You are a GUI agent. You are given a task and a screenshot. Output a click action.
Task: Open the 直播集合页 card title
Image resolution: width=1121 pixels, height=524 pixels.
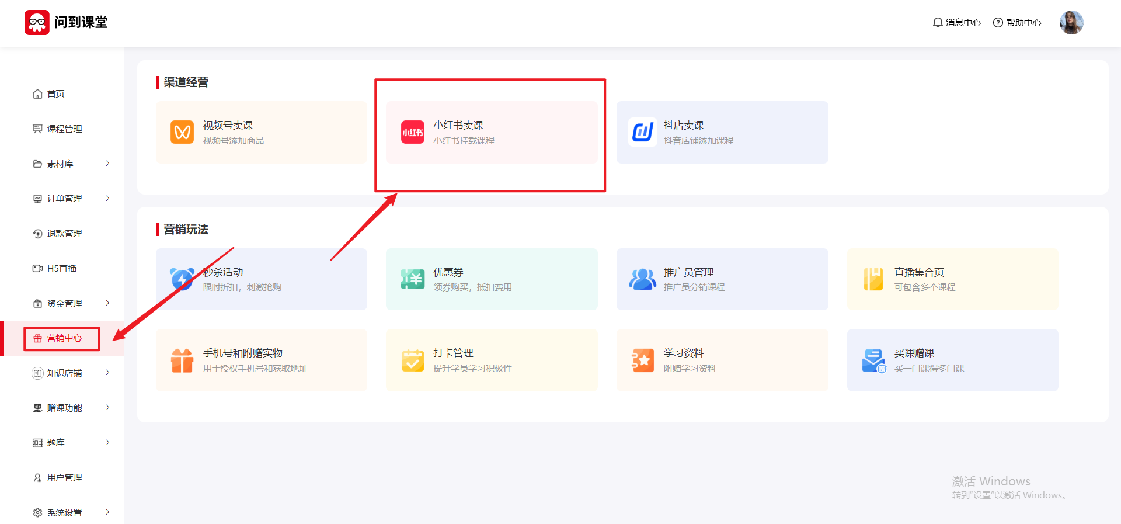pyautogui.click(x=919, y=272)
